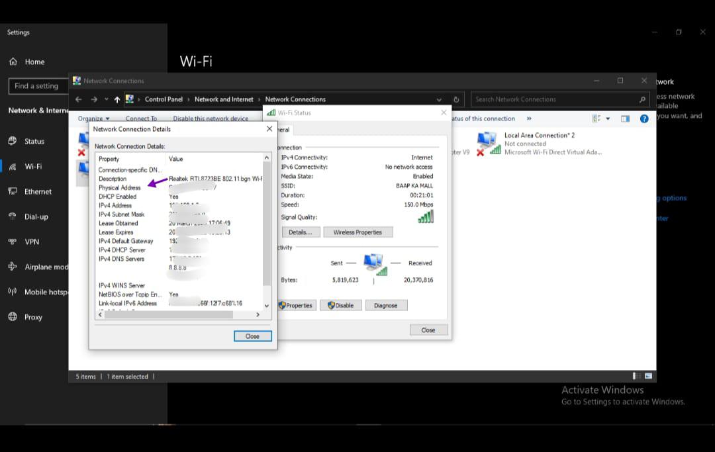Screen dimensions: 715x452
Task: Click the Search Network Connections field
Action: pyautogui.click(x=555, y=99)
